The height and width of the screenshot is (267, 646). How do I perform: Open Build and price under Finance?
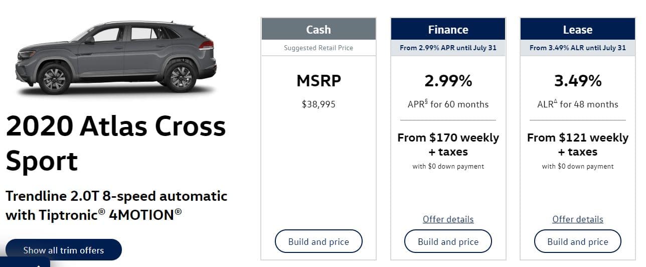click(x=448, y=241)
